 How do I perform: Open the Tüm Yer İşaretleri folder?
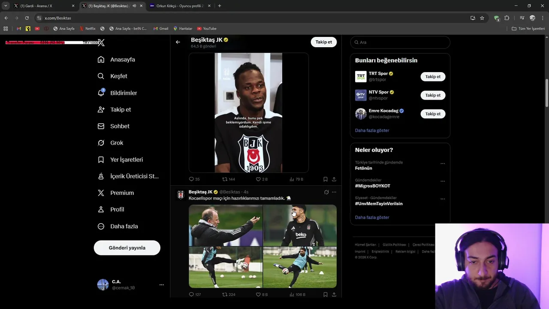point(528,29)
